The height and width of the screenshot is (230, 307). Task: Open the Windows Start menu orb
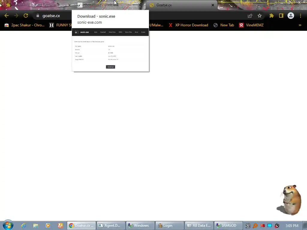(x=8, y=225)
